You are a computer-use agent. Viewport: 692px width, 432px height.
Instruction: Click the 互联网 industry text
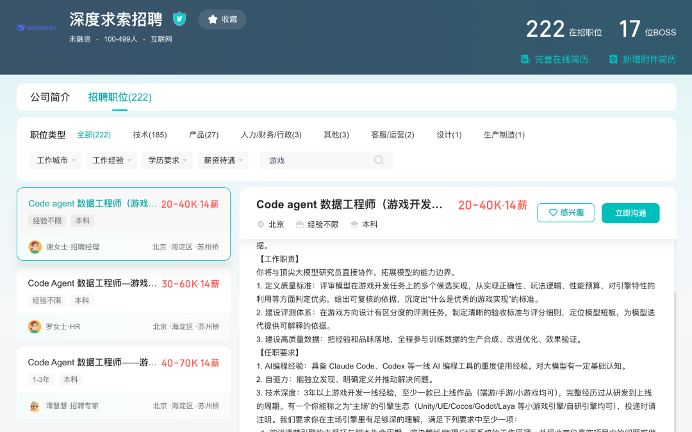[x=161, y=39]
